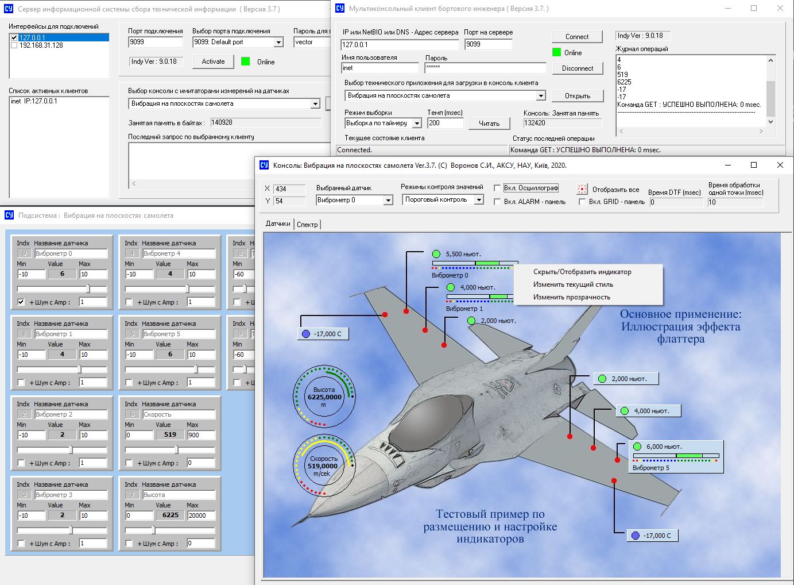794x585 pixels.
Task: Click the Консоль window title bar app icon
Action: point(264,165)
